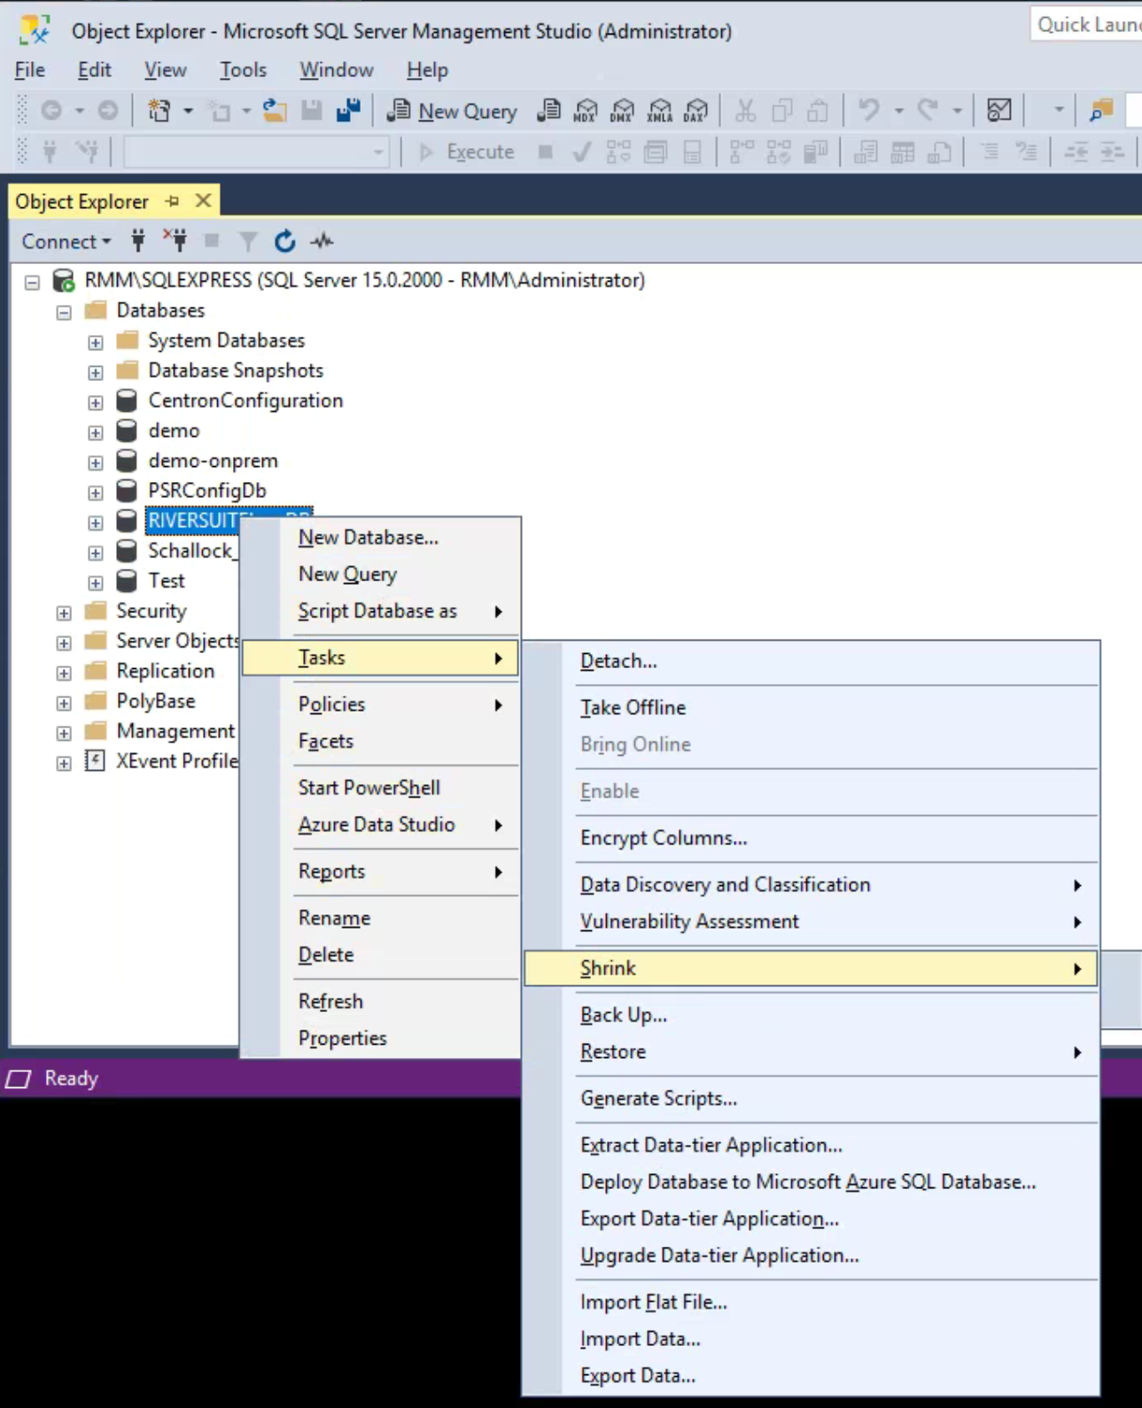Screen dimensions: 1142x1408
Task: Click the Activity Monitor pulse icon in Object Explorer
Action: pos(322,240)
